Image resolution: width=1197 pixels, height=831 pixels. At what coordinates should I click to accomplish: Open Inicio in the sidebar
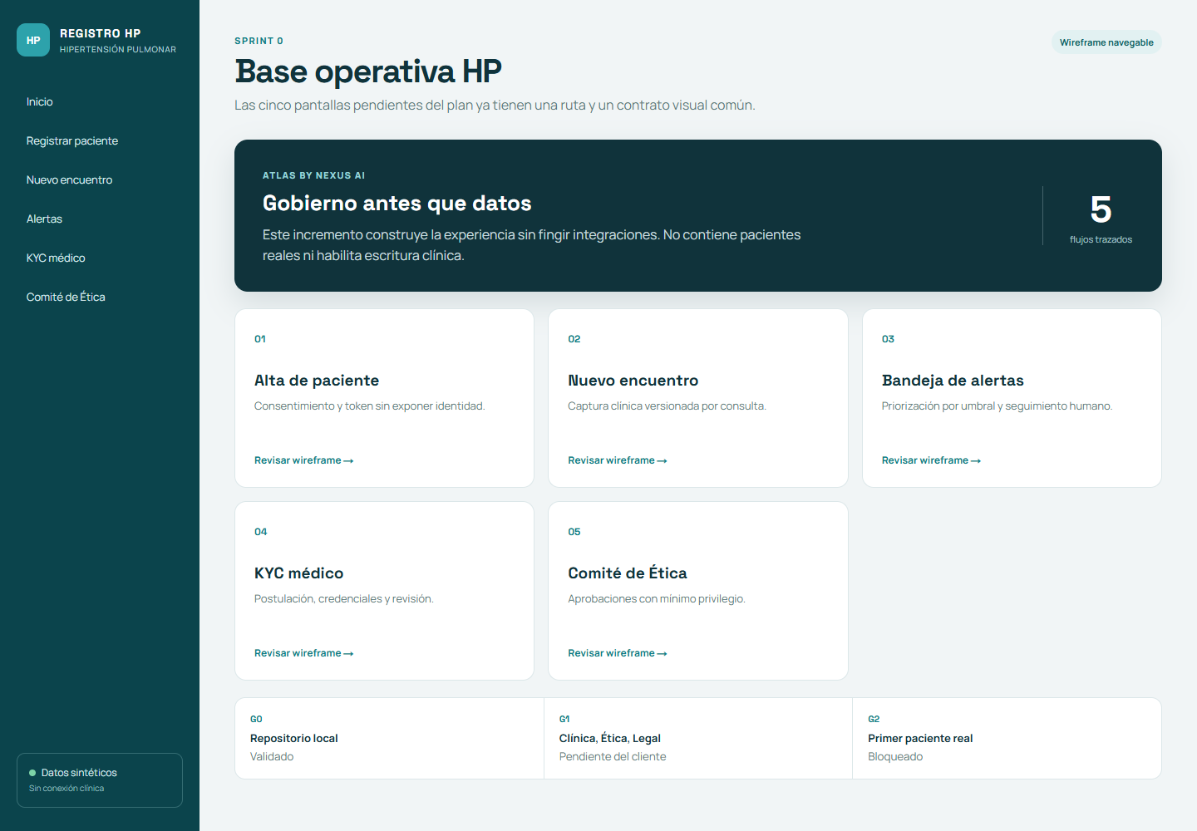point(100,101)
